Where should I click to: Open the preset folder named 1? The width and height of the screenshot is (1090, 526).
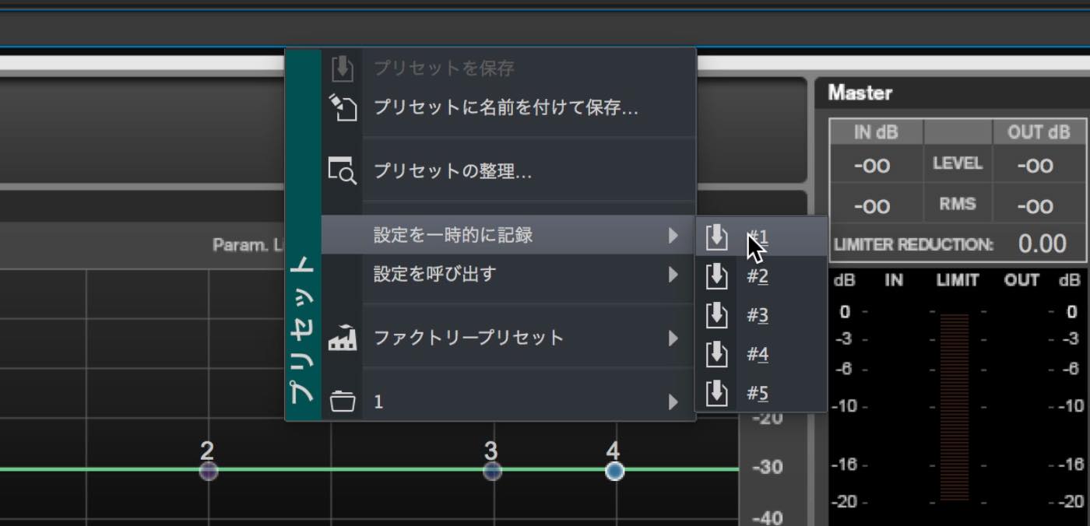tap(508, 402)
